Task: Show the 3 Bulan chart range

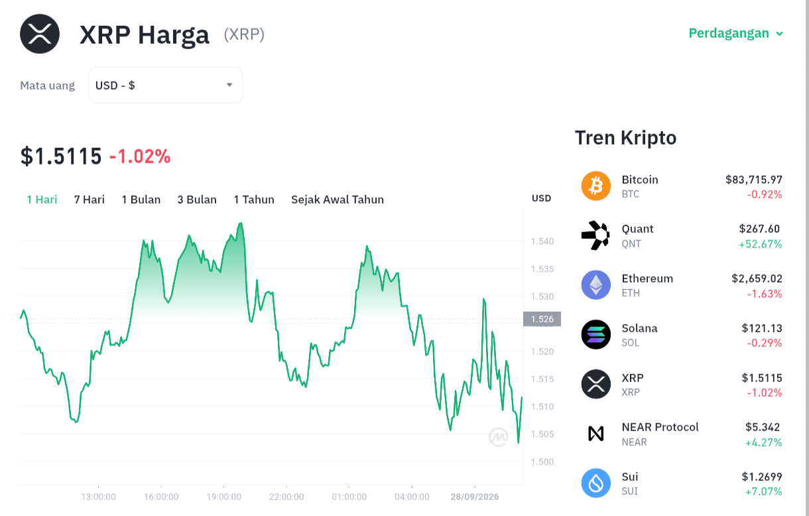Action: 197,200
